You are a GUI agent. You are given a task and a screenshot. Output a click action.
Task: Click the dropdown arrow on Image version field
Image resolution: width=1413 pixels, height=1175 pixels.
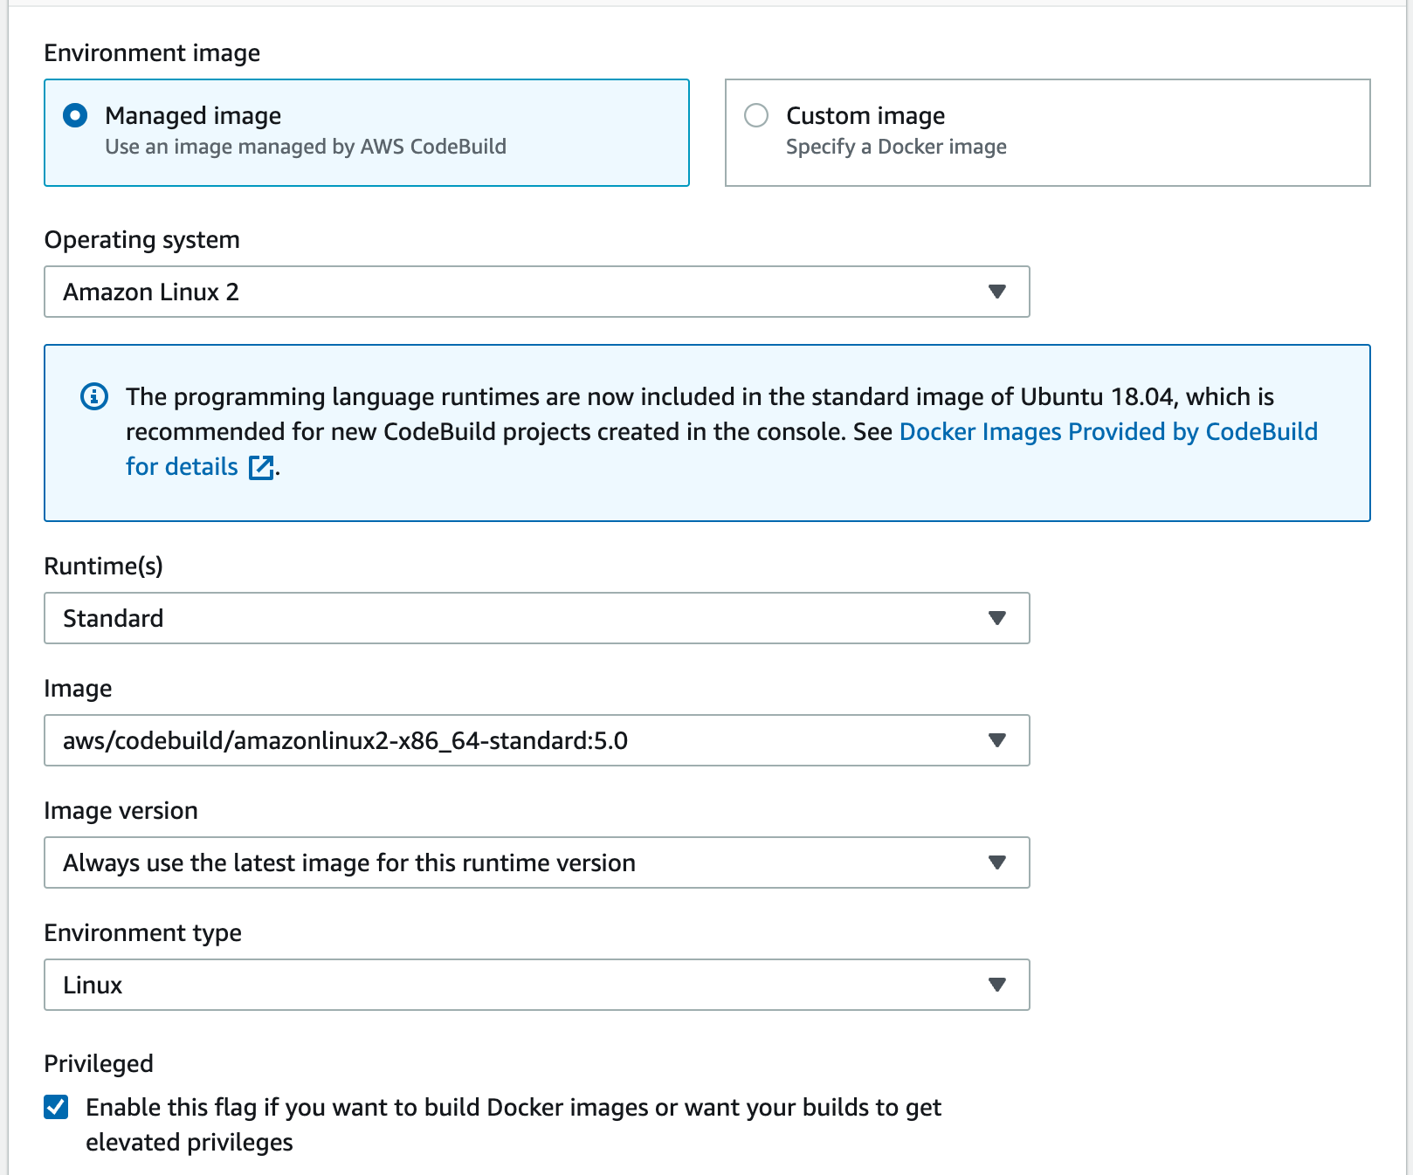point(997,862)
